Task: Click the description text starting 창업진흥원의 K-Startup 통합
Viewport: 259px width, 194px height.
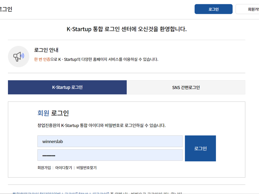Action: 102,125
